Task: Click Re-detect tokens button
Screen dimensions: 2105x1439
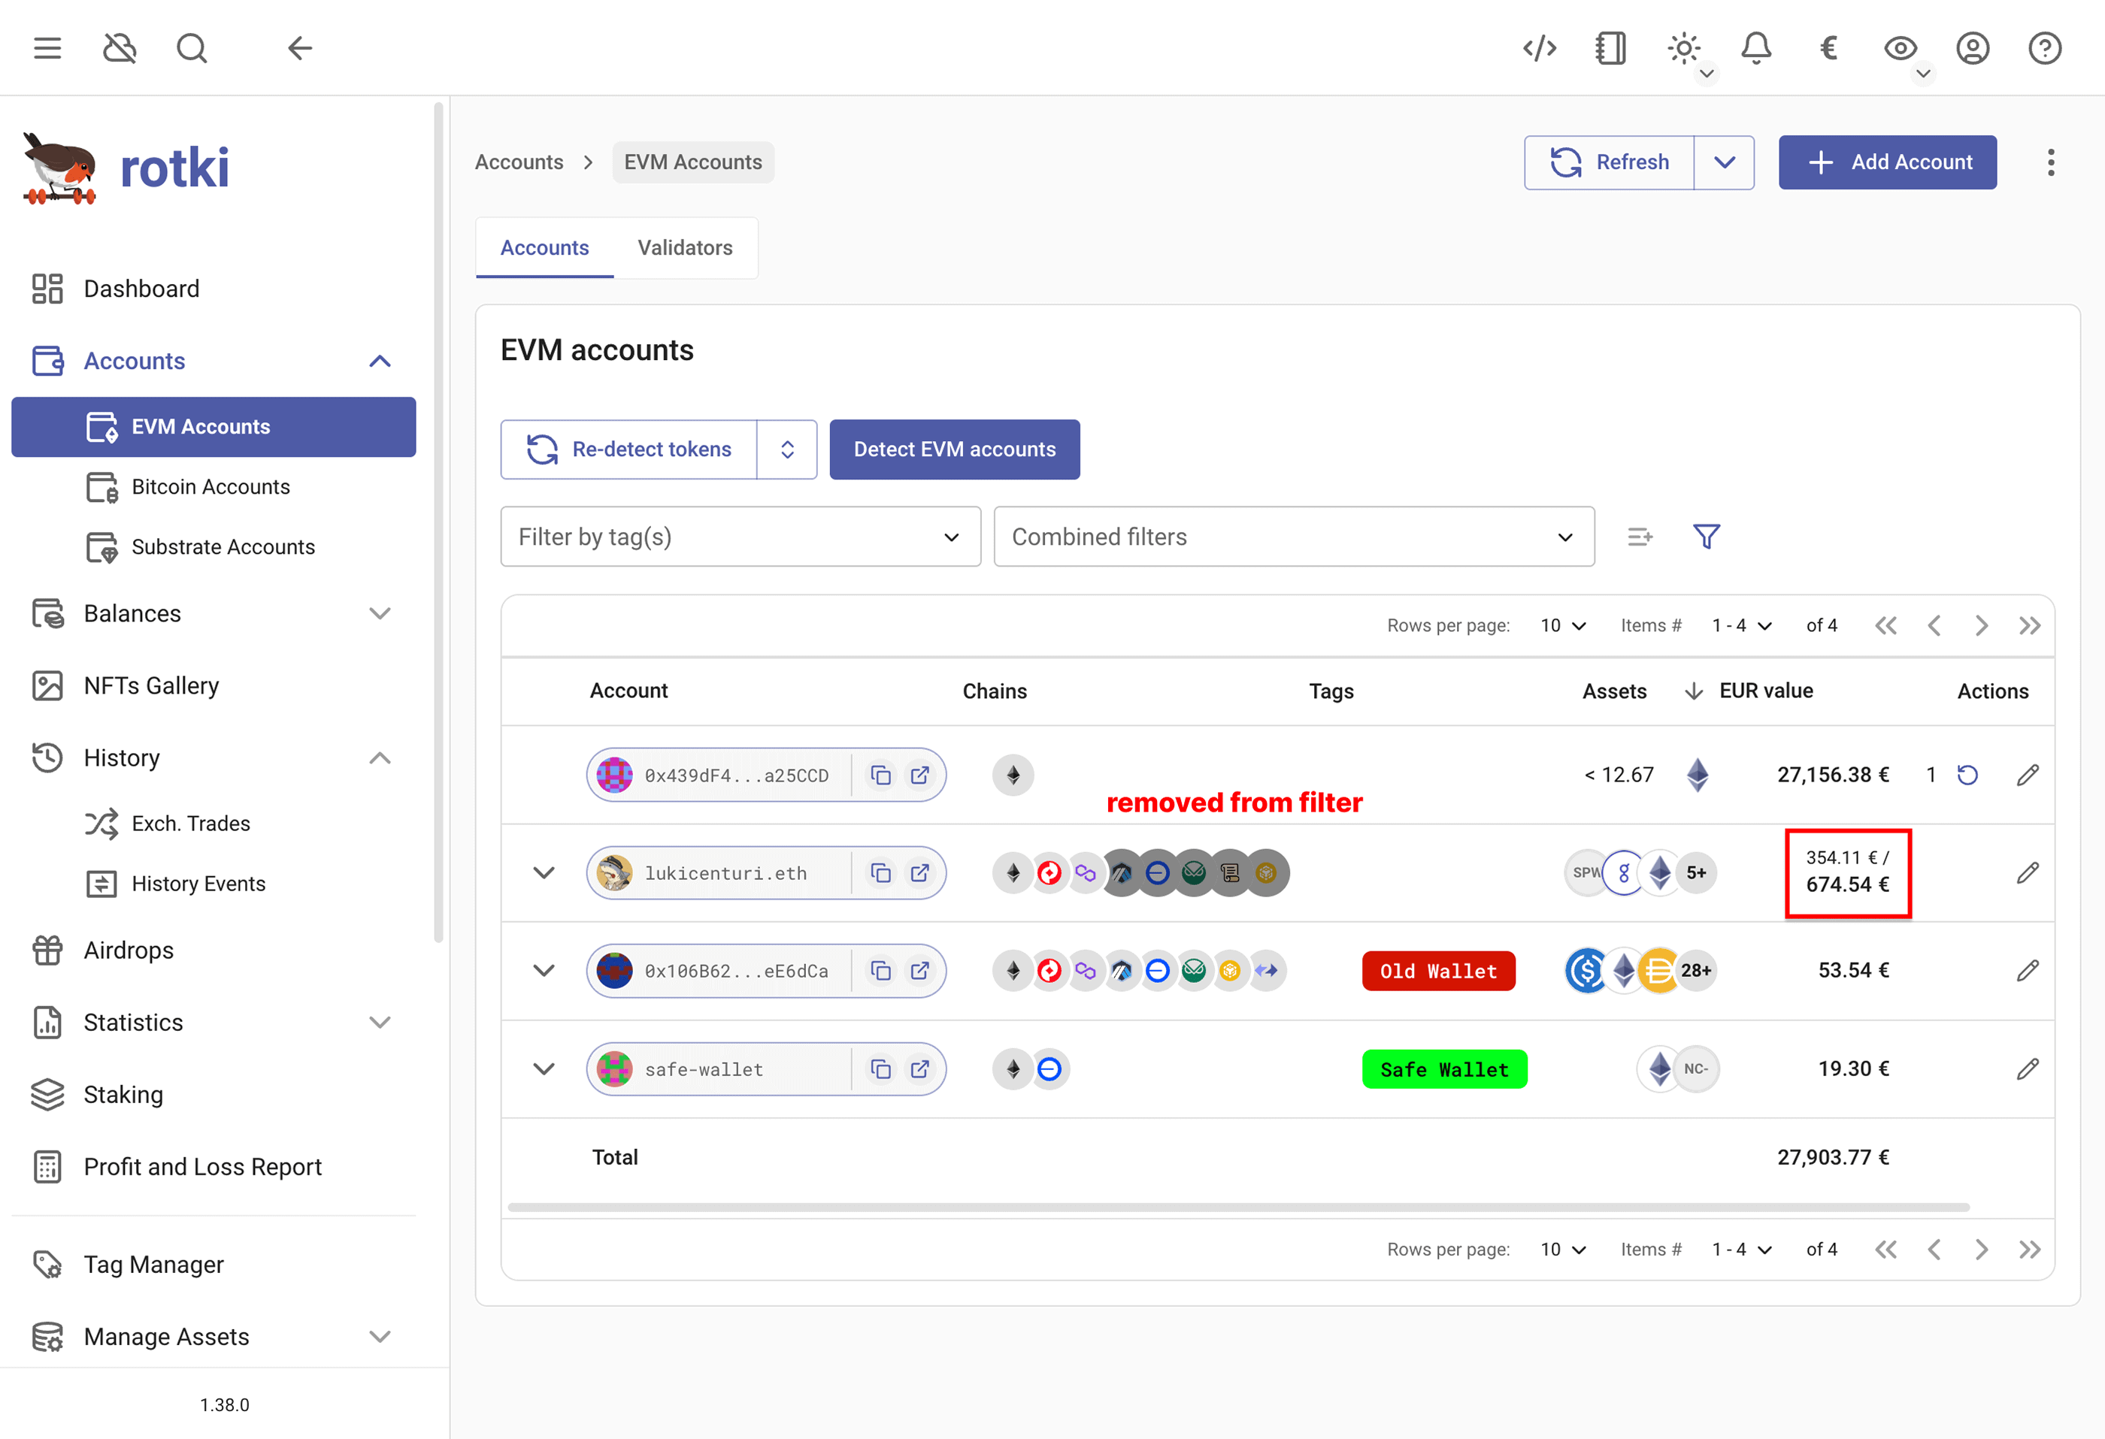Action: 628,449
